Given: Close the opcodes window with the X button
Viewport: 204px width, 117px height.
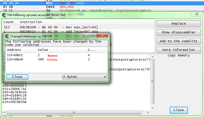Looking at the screenshot, I should click(197, 14).
